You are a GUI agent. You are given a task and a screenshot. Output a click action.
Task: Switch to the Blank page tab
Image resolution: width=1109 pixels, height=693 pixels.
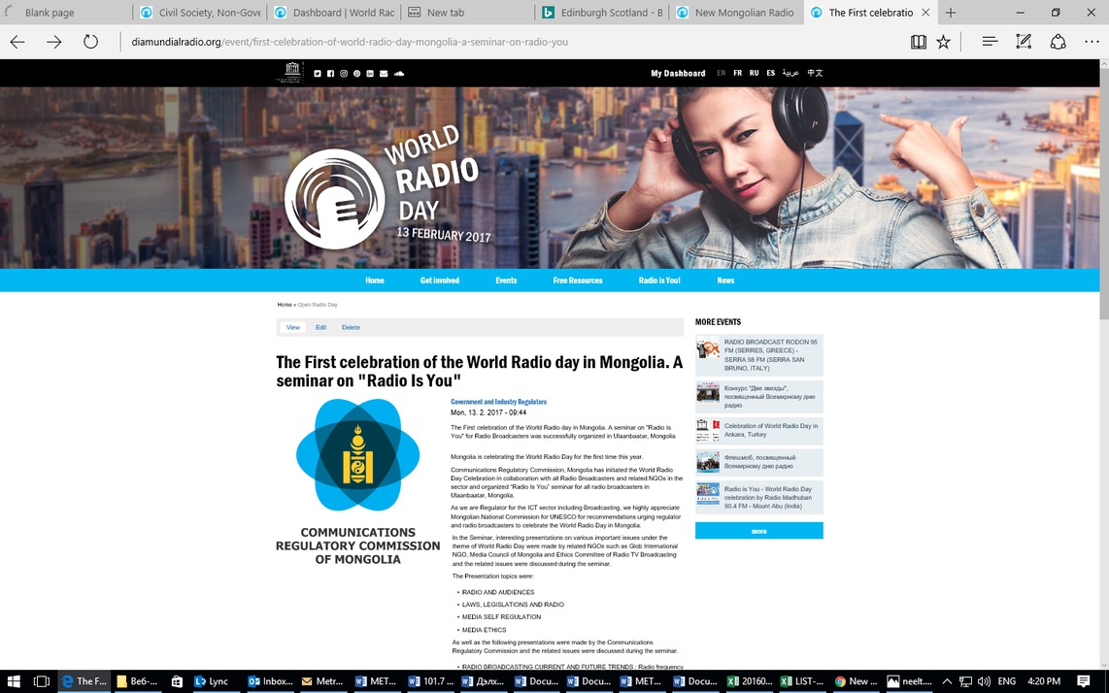pyautogui.click(x=66, y=13)
